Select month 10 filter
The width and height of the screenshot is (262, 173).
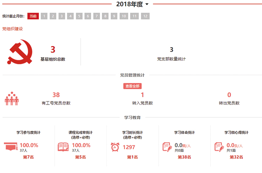click(124, 16)
